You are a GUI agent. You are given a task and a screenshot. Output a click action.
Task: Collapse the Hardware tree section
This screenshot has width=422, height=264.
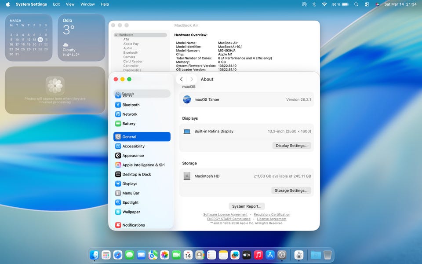(116, 35)
